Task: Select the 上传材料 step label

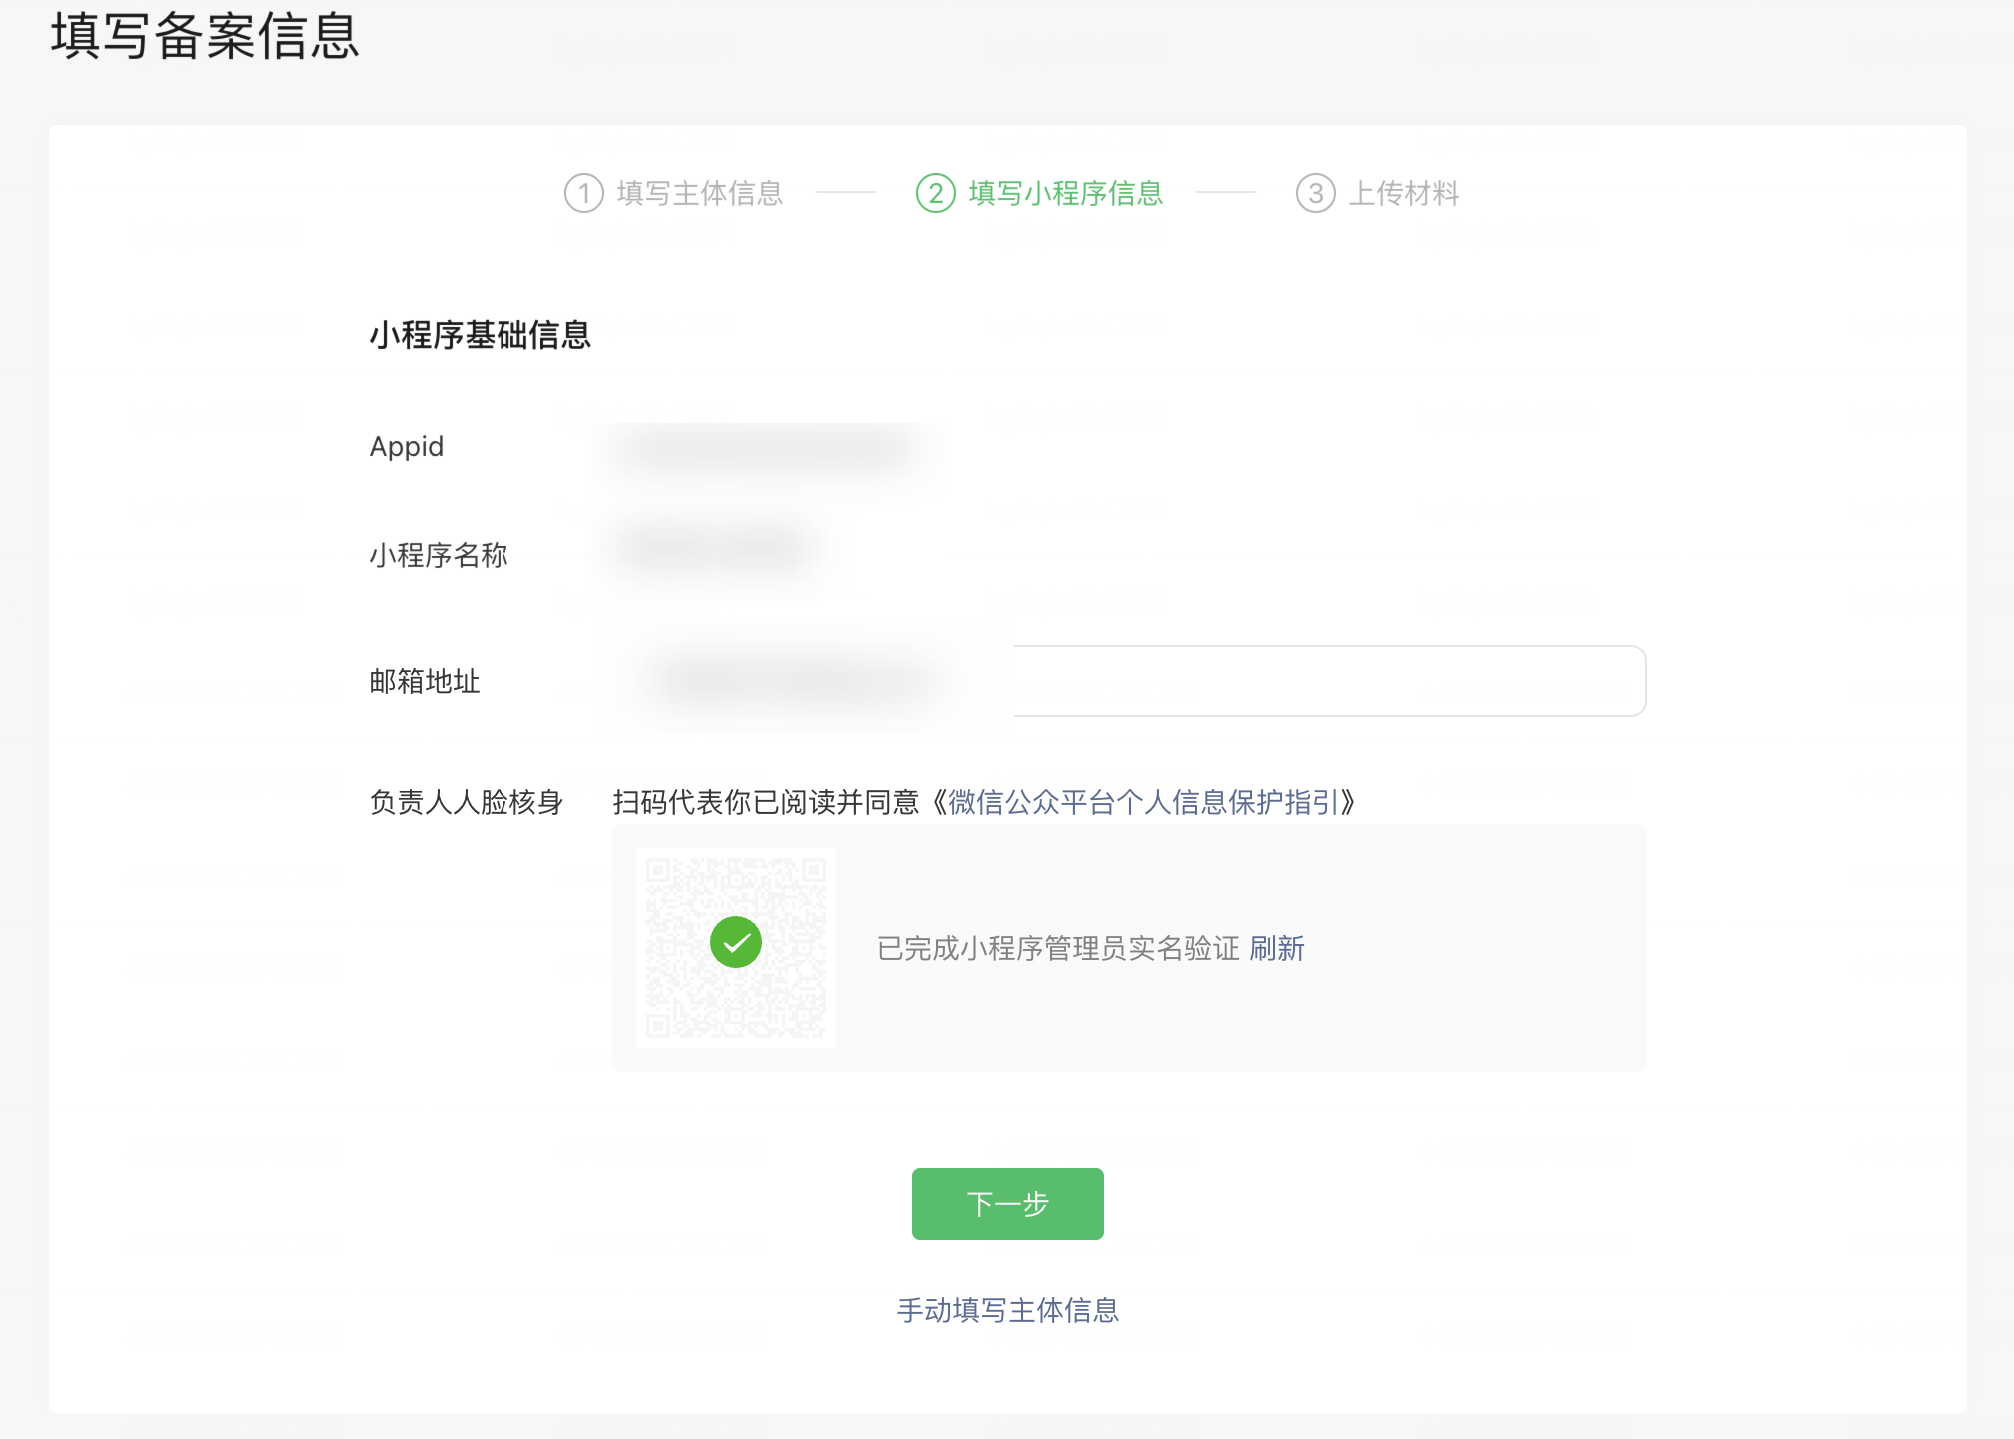Action: 1404,193
